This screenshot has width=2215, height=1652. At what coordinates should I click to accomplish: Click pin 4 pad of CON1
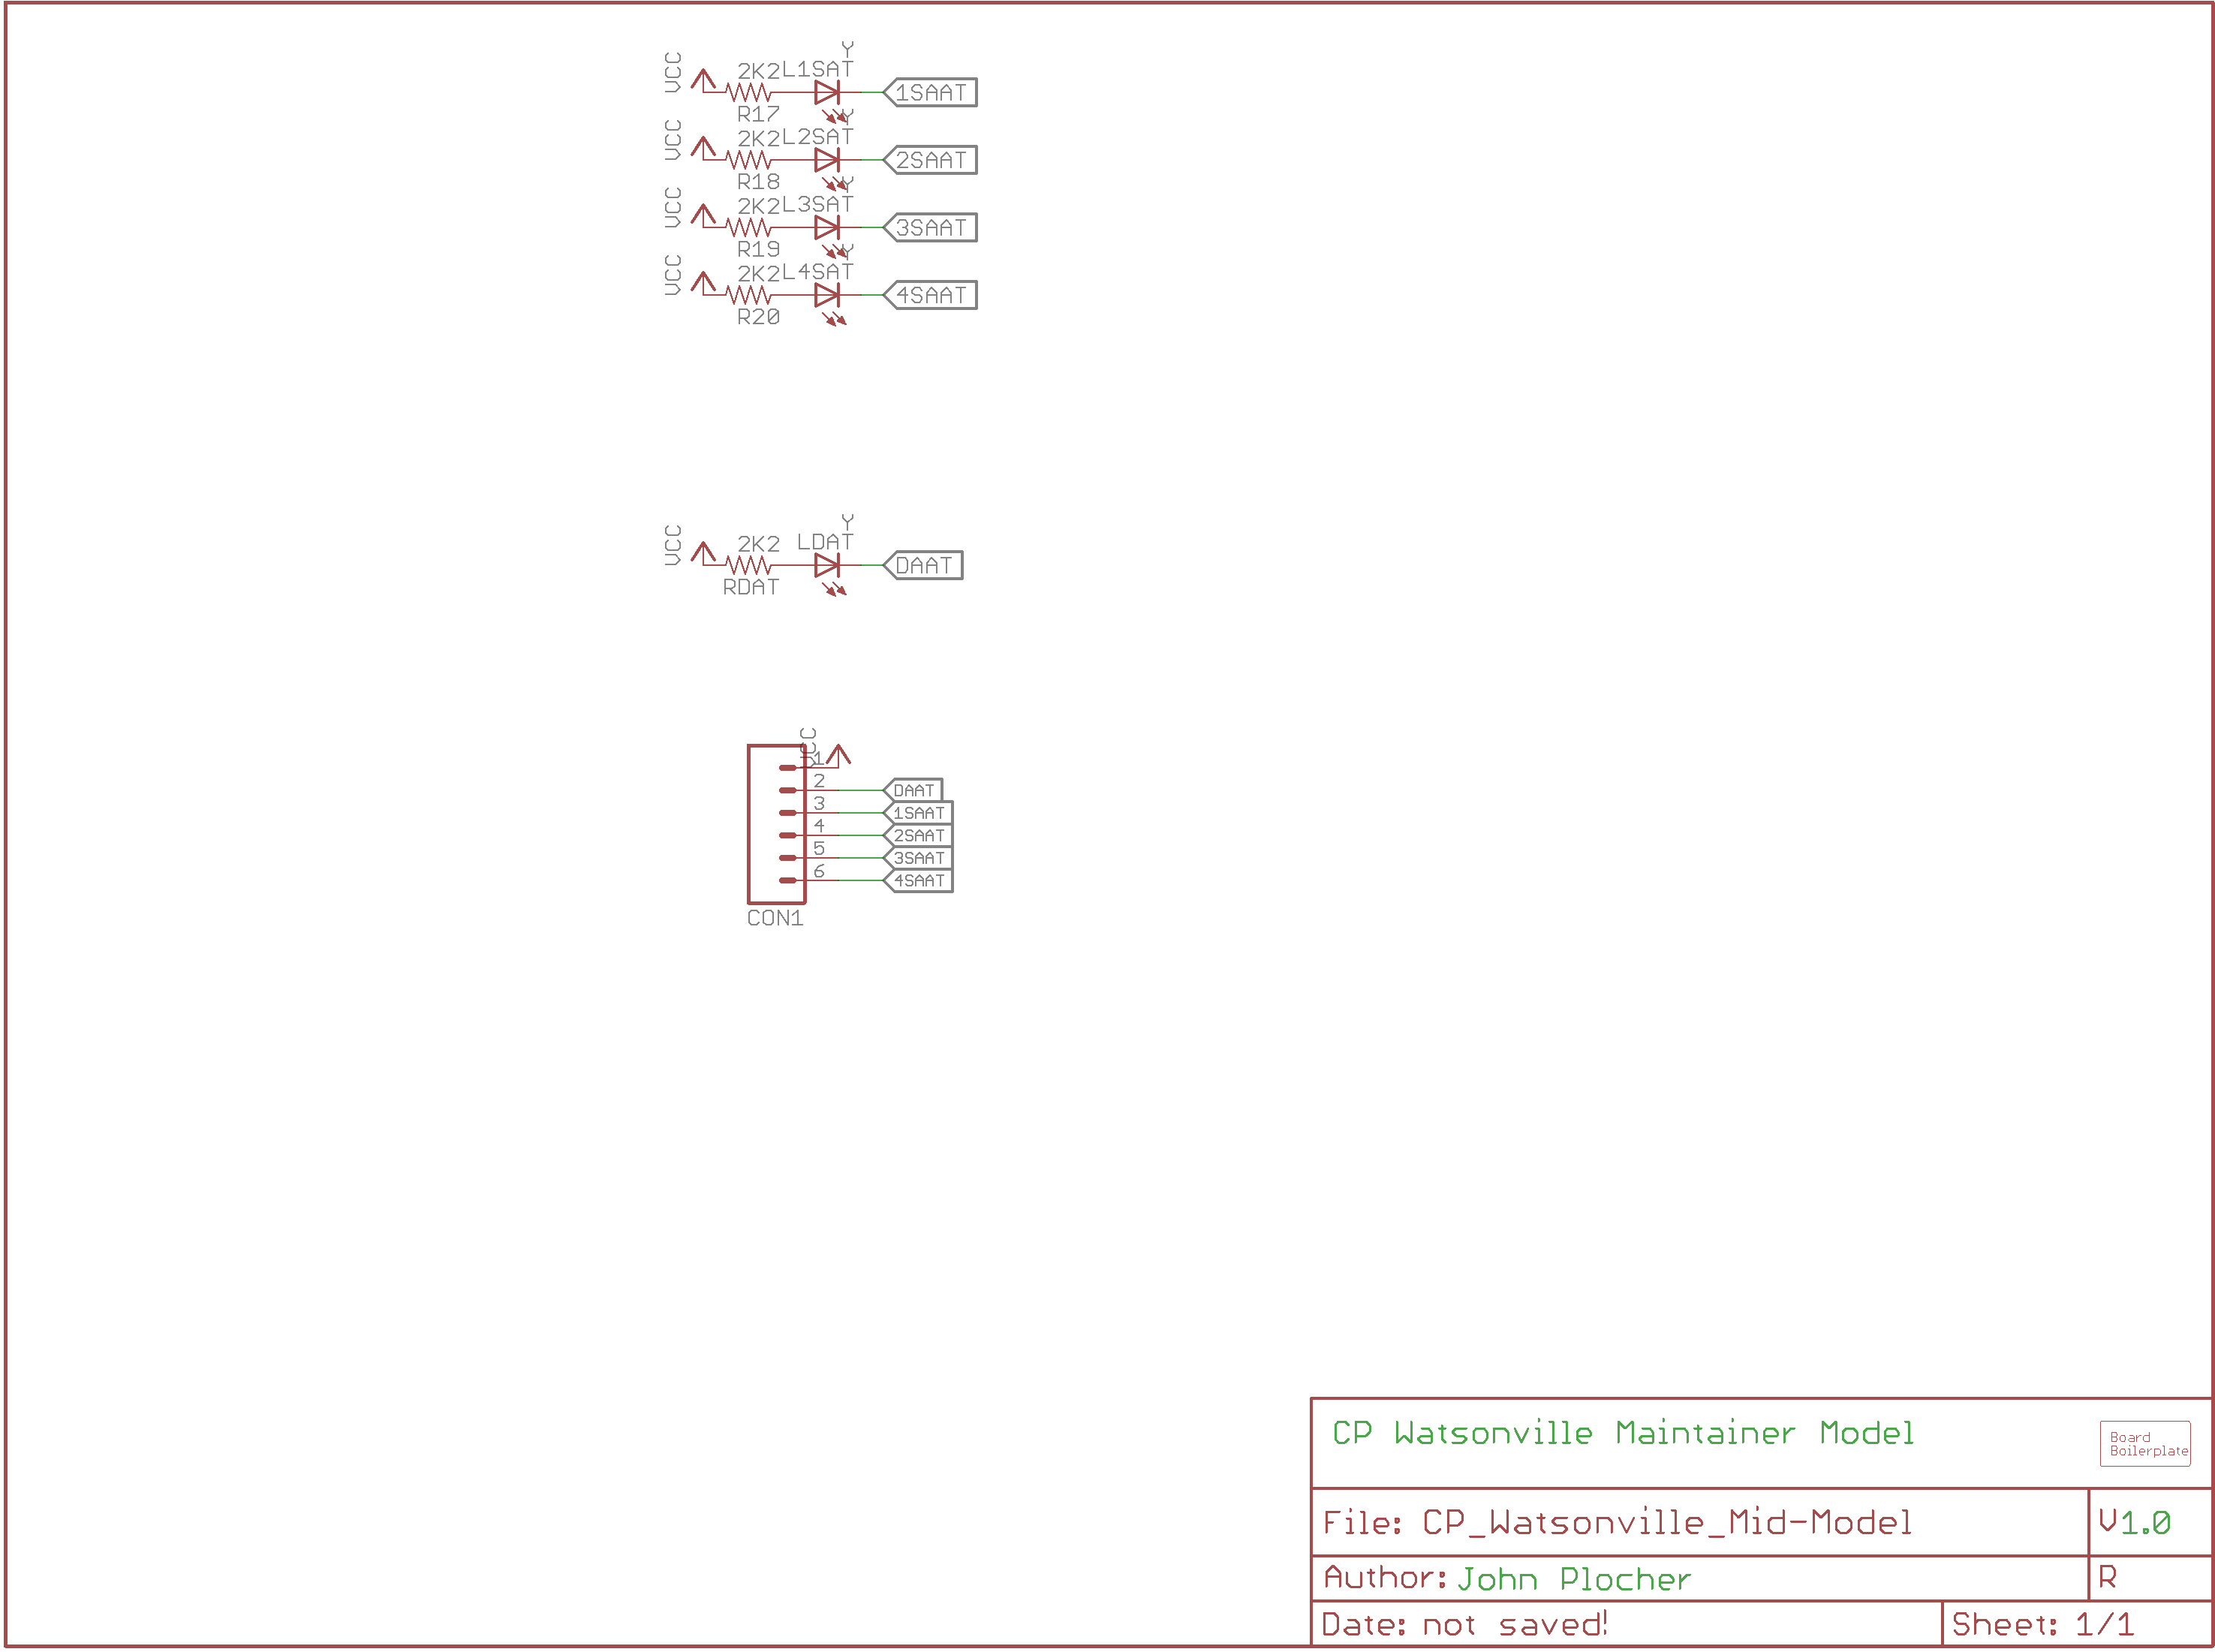pos(788,836)
